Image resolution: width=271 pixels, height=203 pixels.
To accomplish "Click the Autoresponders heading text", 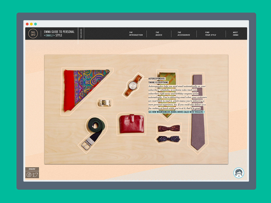I will pos(157,79).
